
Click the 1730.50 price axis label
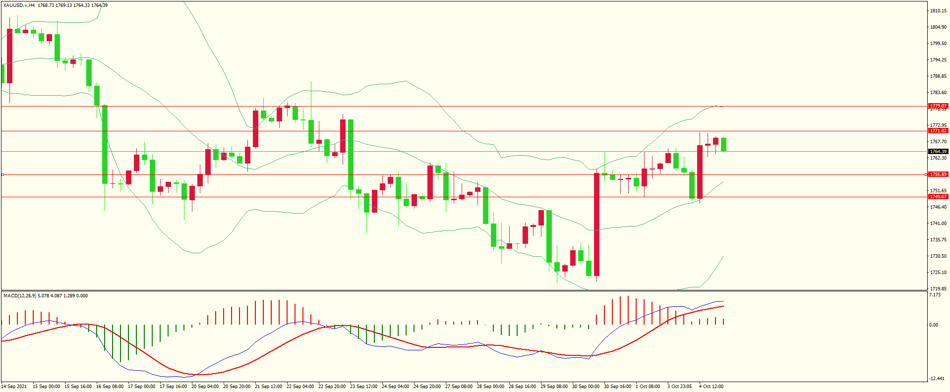click(x=938, y=256)
